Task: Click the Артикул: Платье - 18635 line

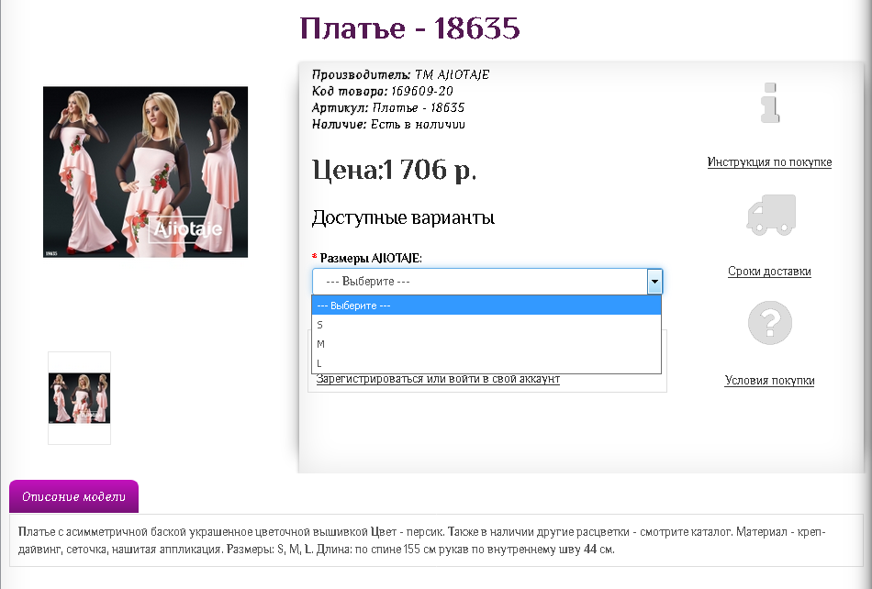Action: click(388, 107)
